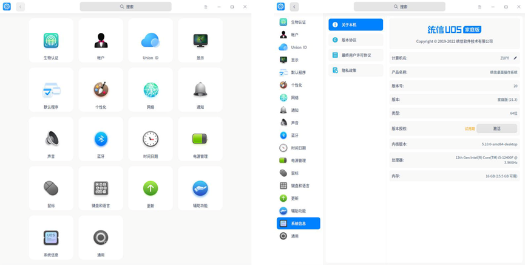Click the kernel version 5.10.0-amd64-desktop
The image size is (525, 265).
coord(500,144)
